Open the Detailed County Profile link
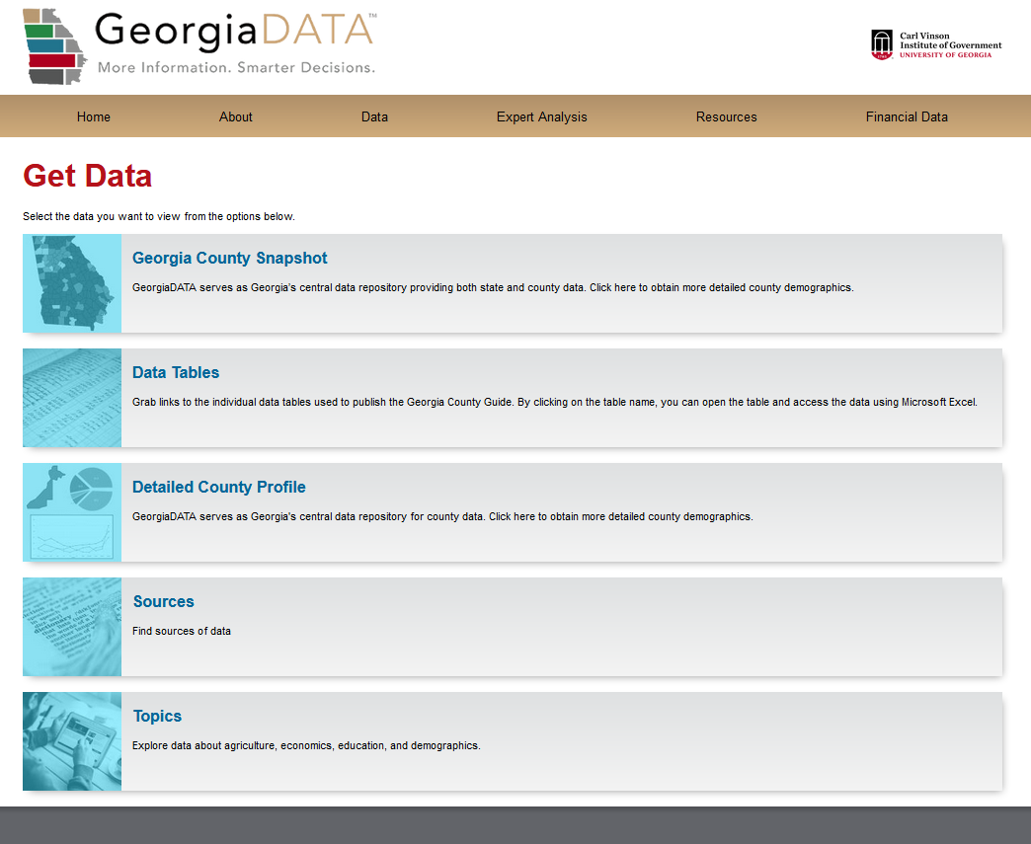The height and width of the screenshot is (844, 1031). tap(219, 487)
